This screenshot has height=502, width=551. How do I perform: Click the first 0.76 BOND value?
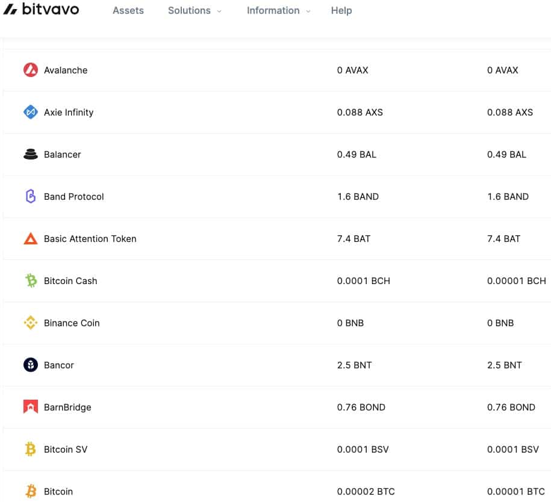(361, 407)
